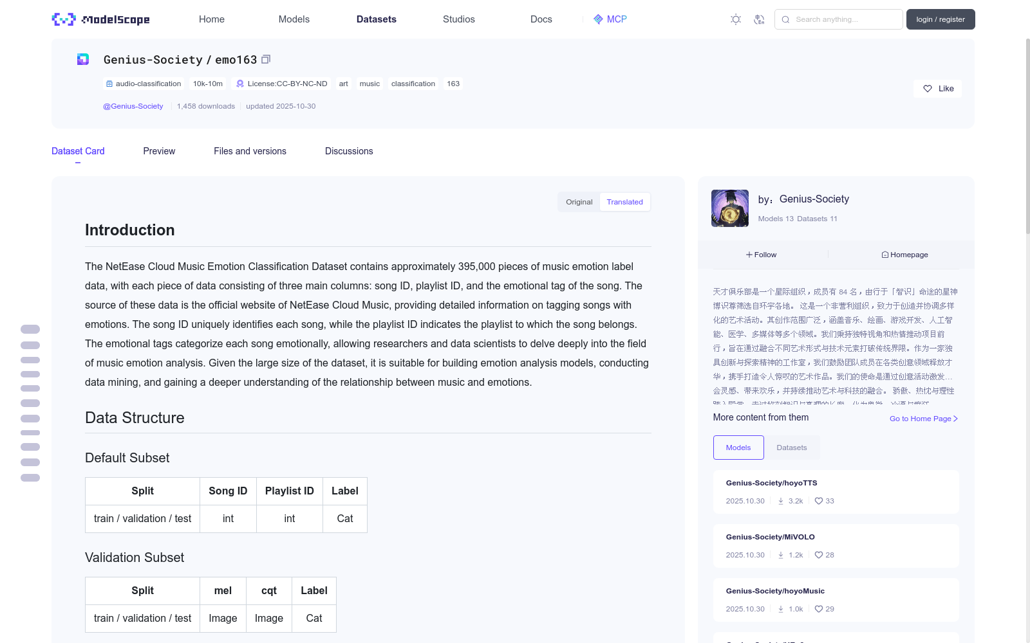1030x643 pixels.
Task: Click the classification tag
Action: 413,84
